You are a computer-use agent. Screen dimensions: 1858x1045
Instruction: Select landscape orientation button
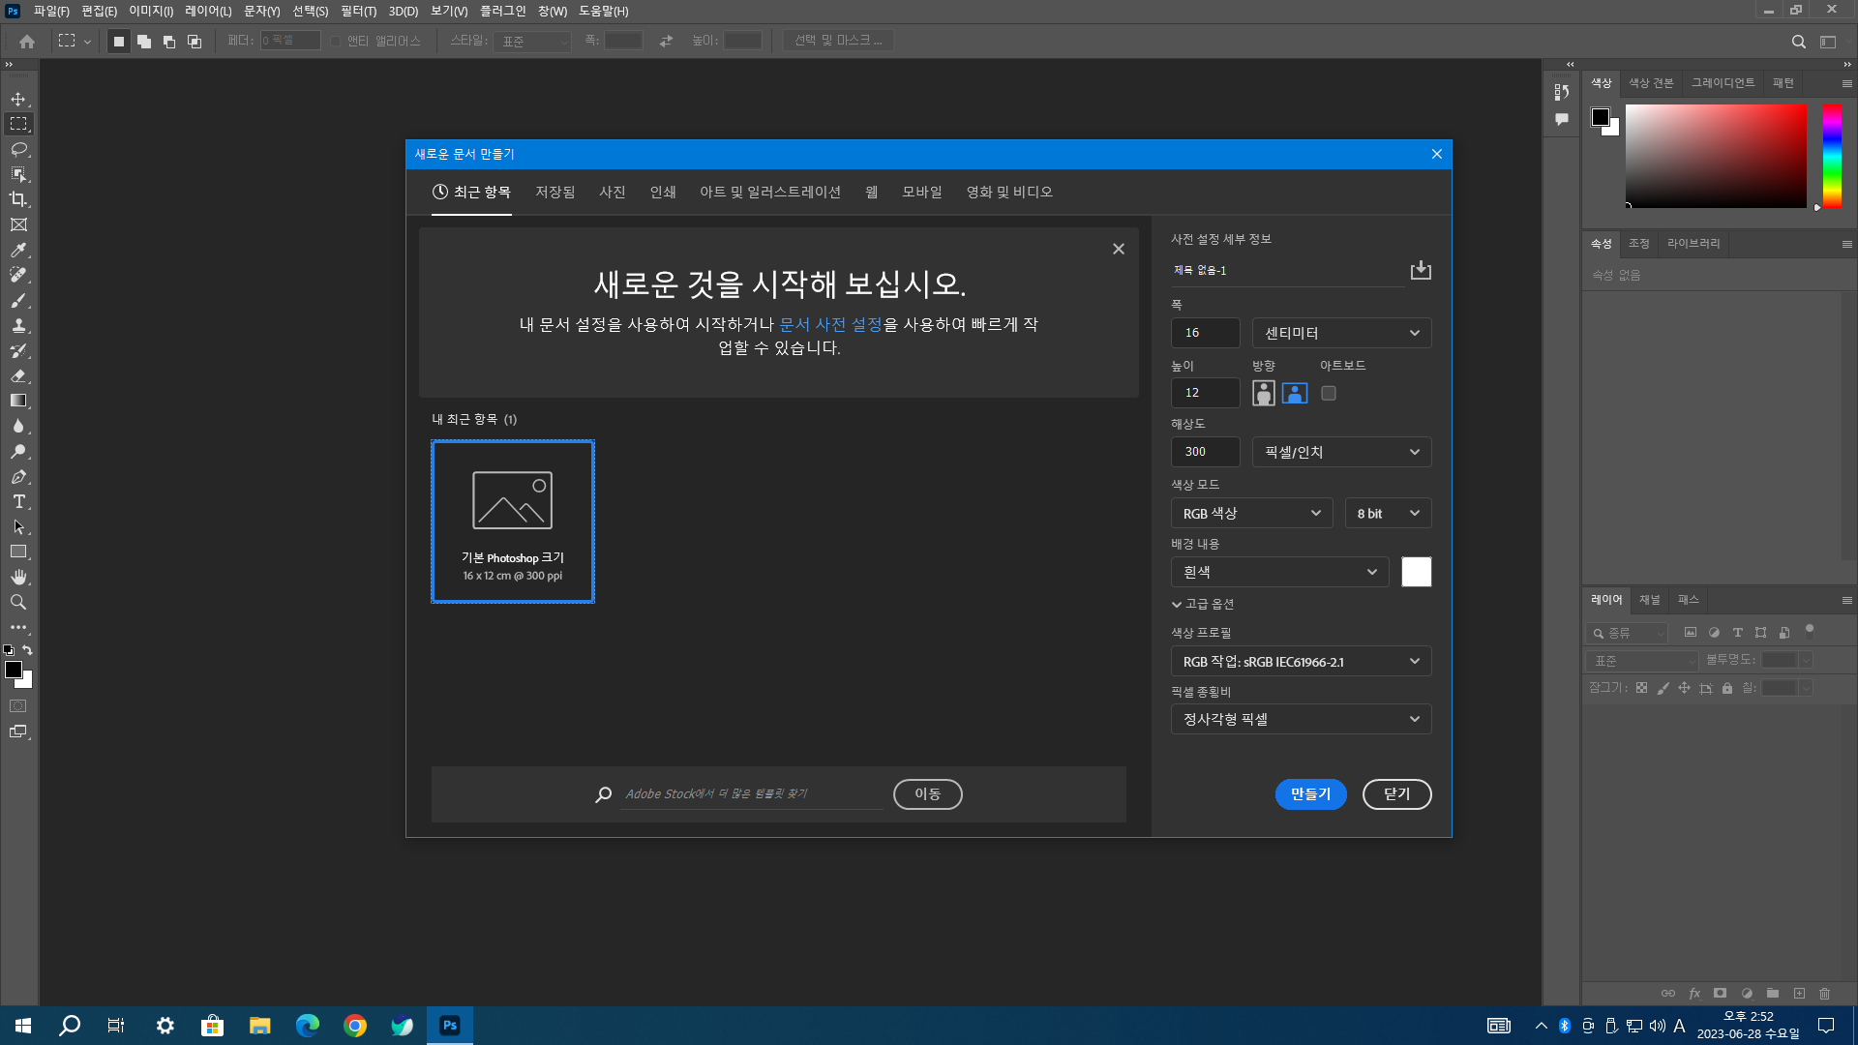[1295, 393]
